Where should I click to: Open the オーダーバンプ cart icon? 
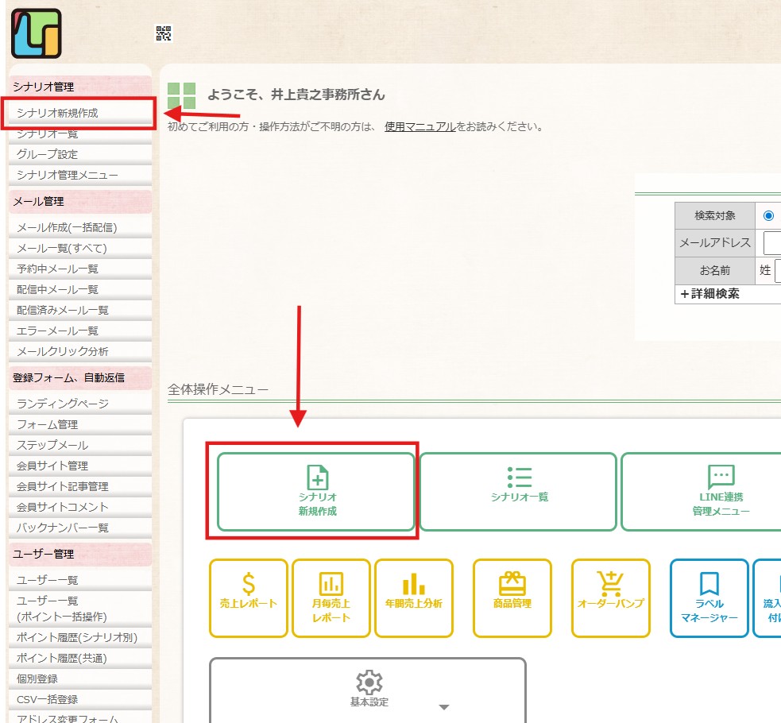(x=610, y=584)
